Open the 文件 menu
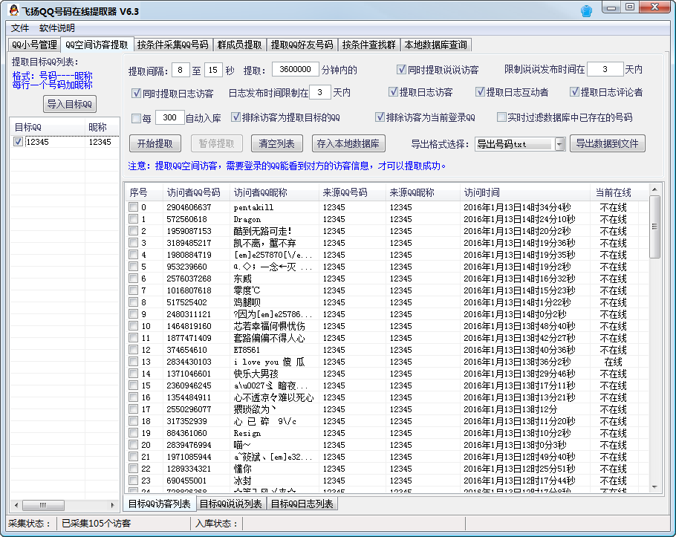676x537 pixels. tap(20, 28)
